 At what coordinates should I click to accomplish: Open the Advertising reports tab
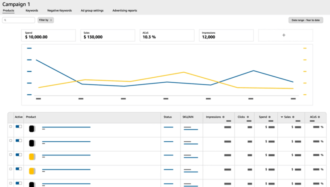tap(125, 10)
